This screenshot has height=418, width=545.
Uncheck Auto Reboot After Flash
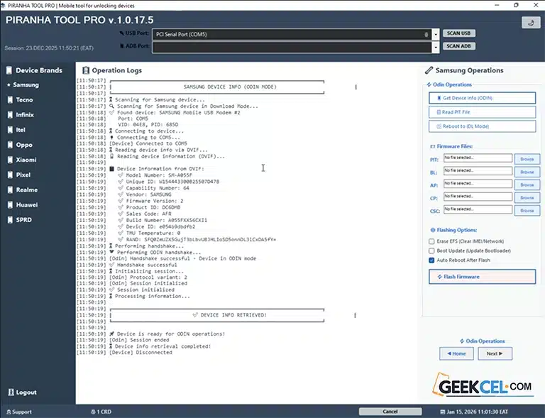[x=431, y=260]
